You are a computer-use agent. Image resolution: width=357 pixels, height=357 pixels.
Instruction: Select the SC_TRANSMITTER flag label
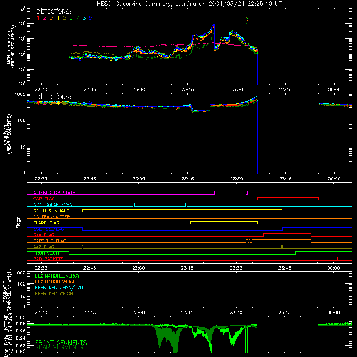coord(51,217)
